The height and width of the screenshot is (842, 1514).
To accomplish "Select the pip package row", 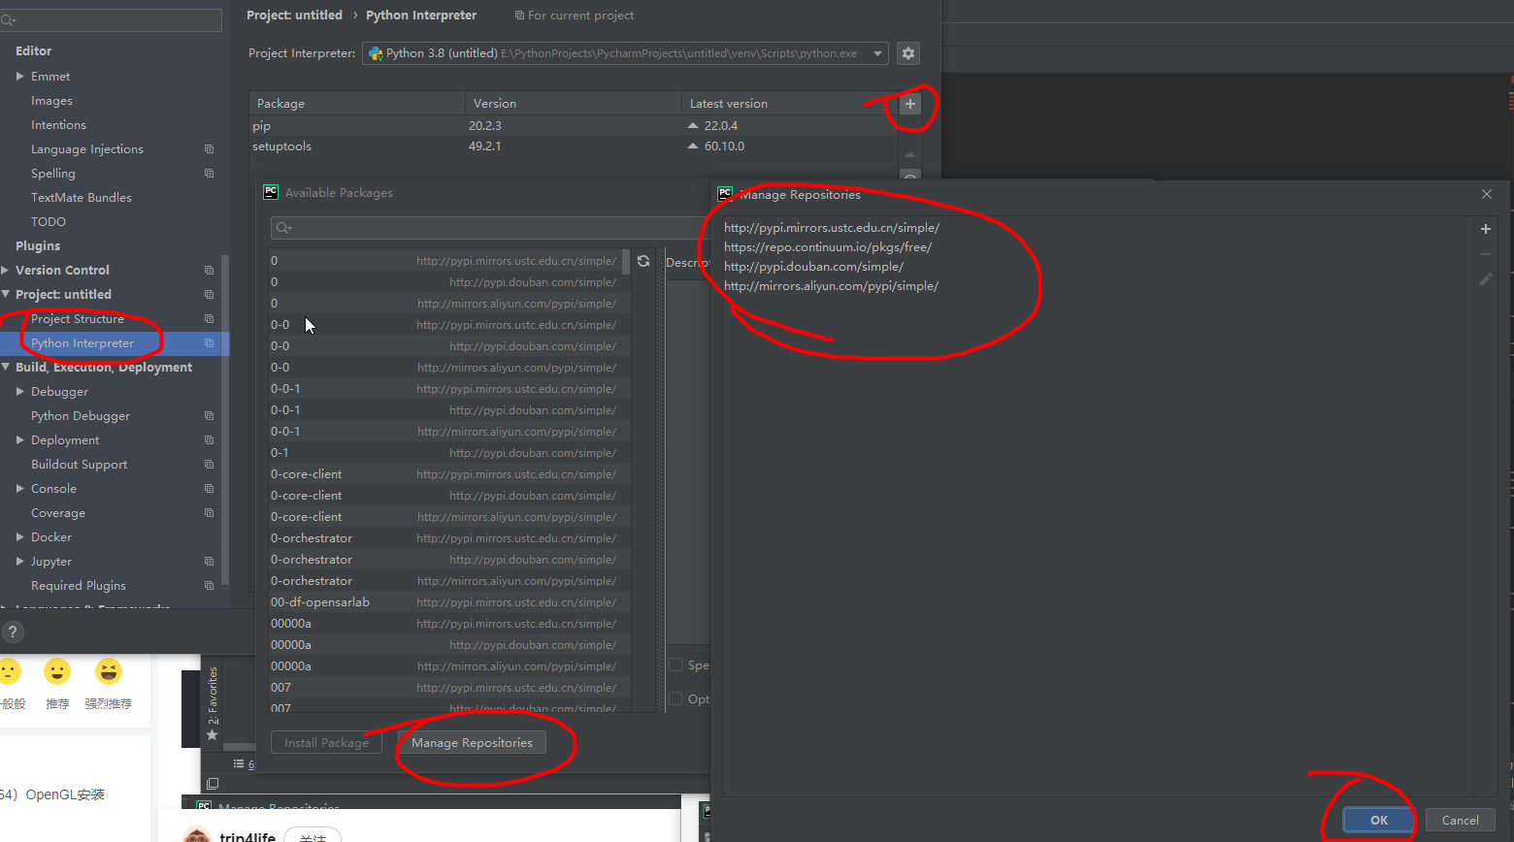I will point(574,126).
